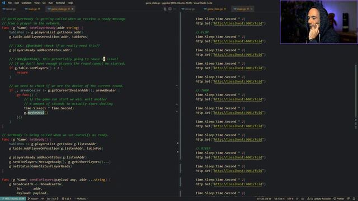Click the LF end-of-line indicator

tap(297, 199)
